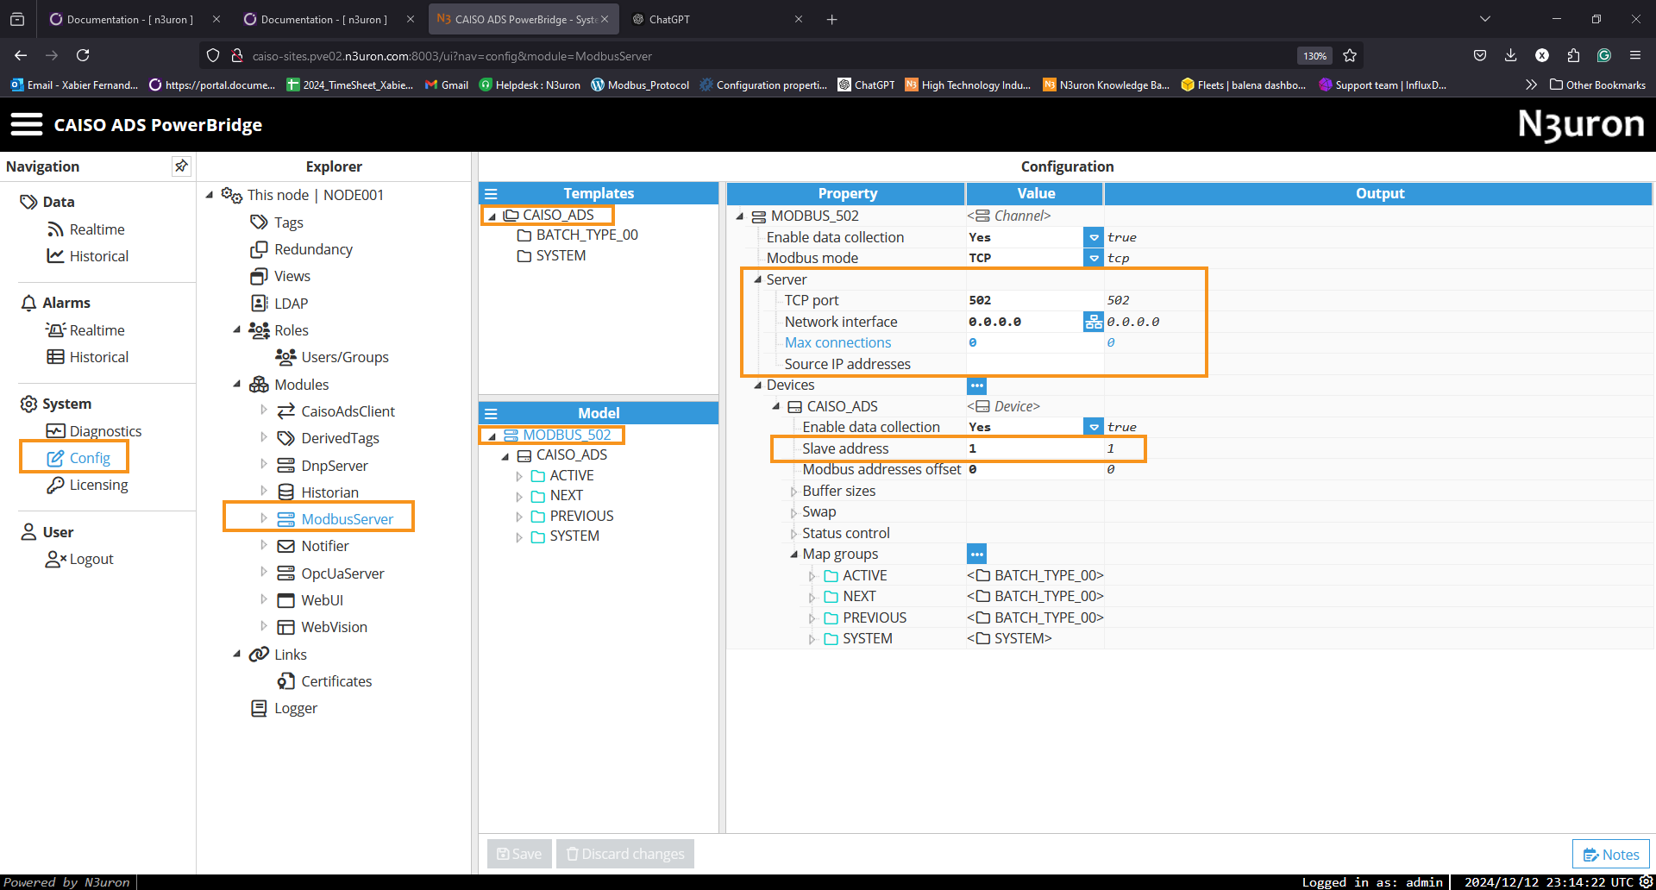The height and width of the screenshot is (890, 1656).
Task: Open Firefox application menu
Action: [1634, 55]
